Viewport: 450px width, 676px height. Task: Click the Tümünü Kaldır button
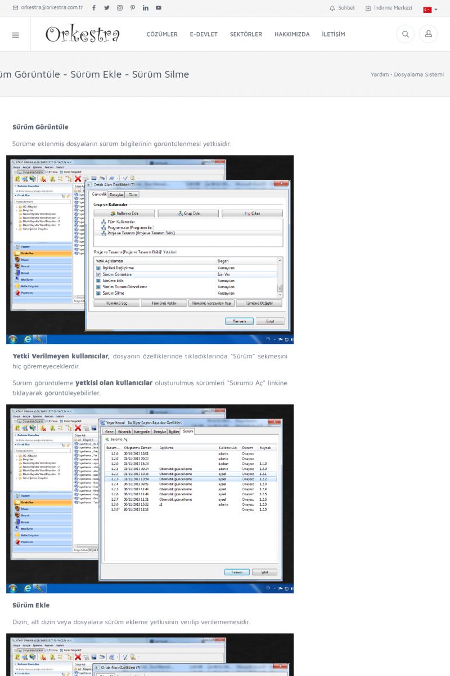click(164, 303)
